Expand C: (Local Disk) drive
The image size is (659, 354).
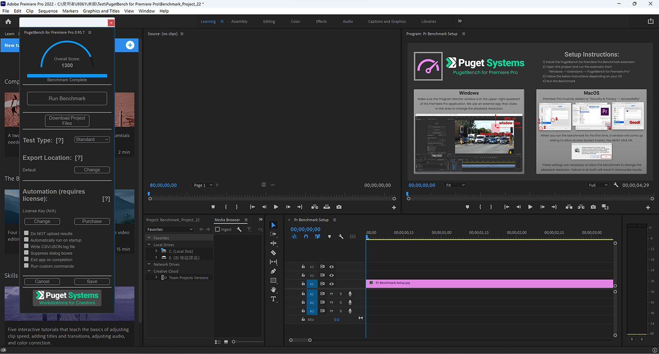(156, 251)
